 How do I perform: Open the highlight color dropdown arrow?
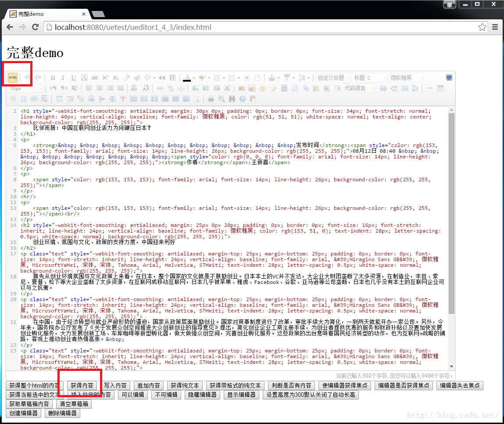209,78
